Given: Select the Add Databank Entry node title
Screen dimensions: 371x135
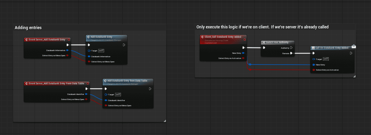Looking at the screenshot, I should point(101,37).
